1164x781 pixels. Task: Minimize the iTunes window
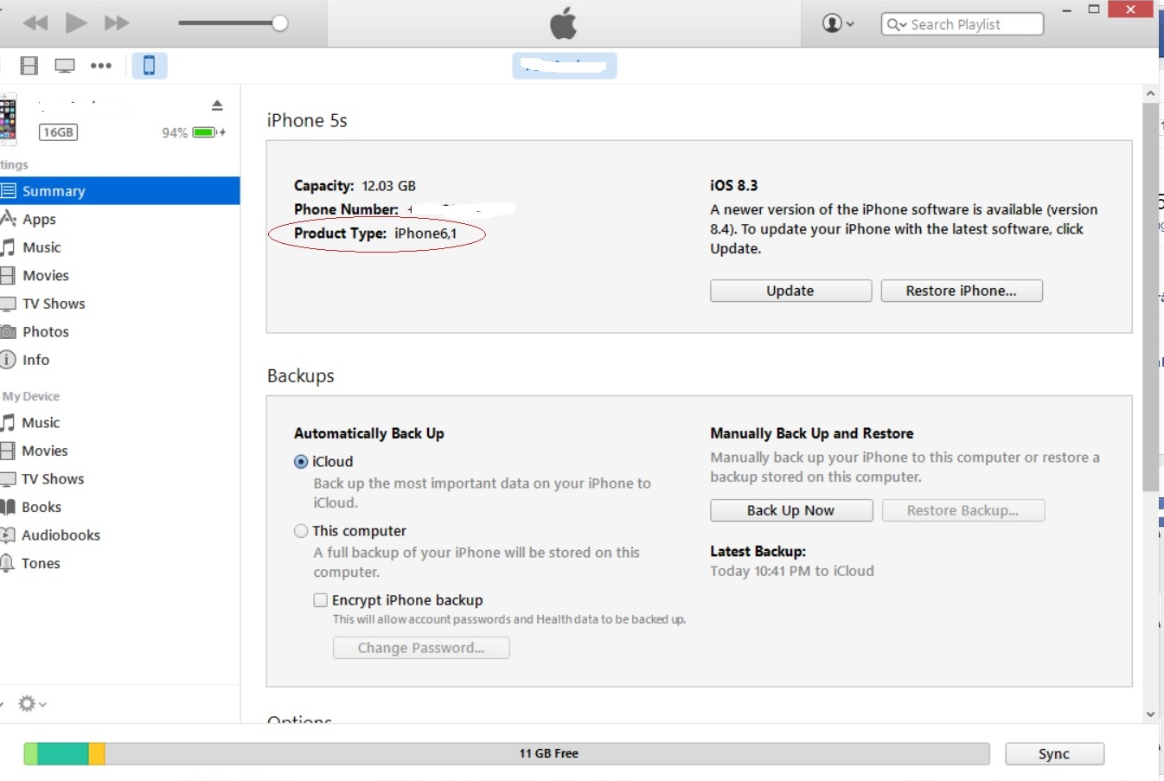(x=1066, y=10)
